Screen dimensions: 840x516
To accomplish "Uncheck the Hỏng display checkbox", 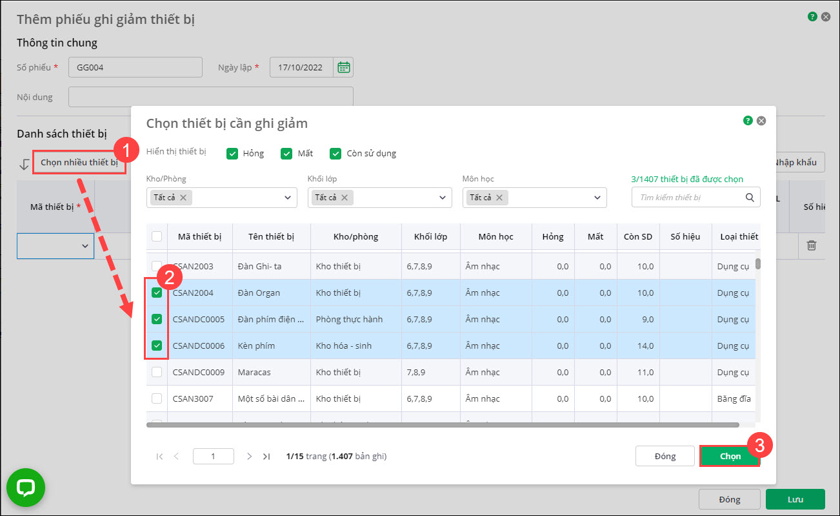I will tap(232, 154).
